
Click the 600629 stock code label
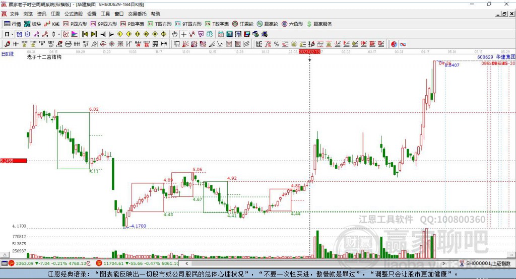point(485,57)
